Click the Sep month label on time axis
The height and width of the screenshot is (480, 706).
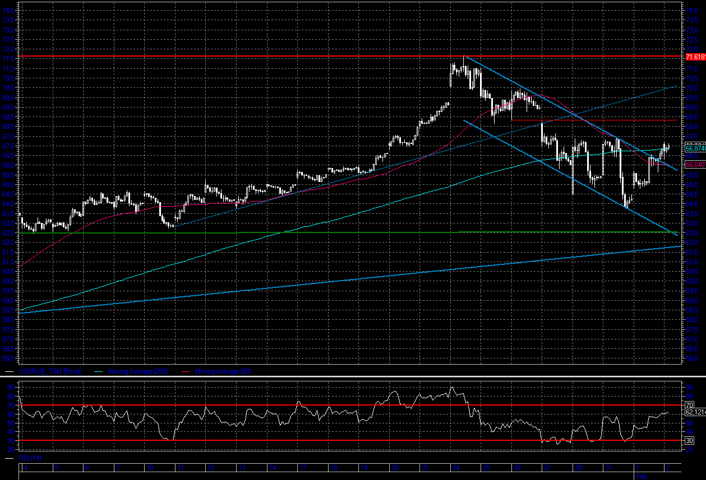640,476
